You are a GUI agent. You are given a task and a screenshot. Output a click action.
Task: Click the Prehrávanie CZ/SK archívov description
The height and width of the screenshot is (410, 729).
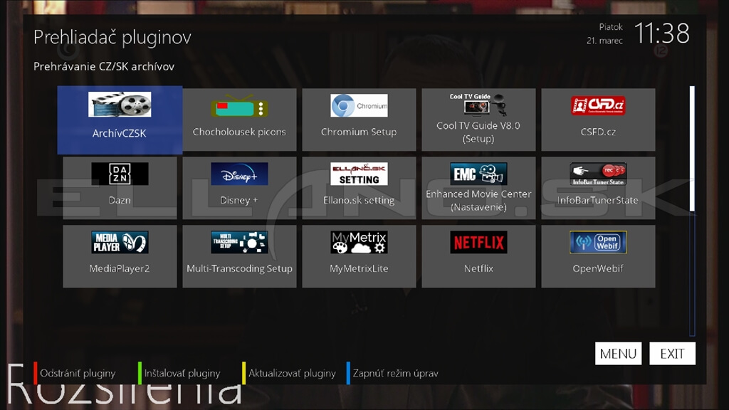tap(104, 66)
